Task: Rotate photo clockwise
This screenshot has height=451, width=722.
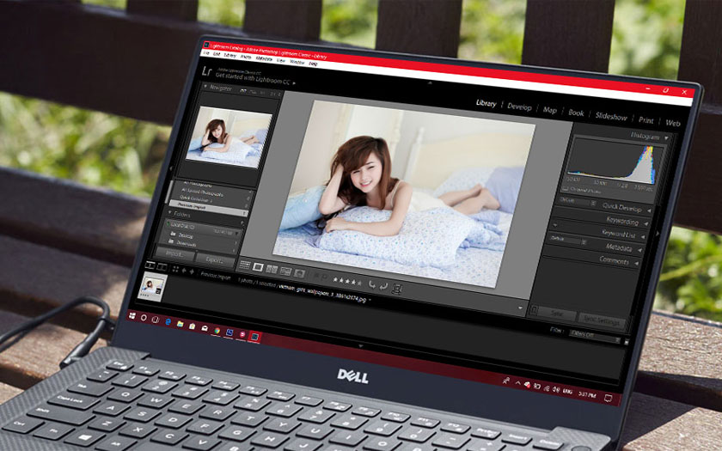Action: 383,287
